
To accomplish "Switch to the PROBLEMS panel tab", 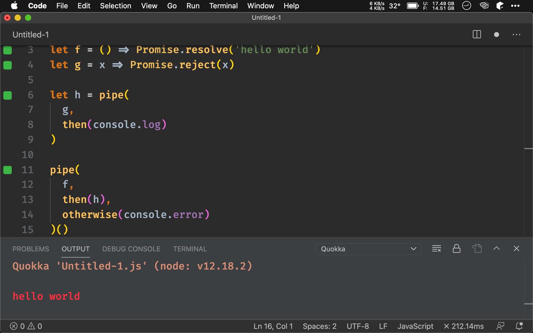I will click(x=31, y=249).
